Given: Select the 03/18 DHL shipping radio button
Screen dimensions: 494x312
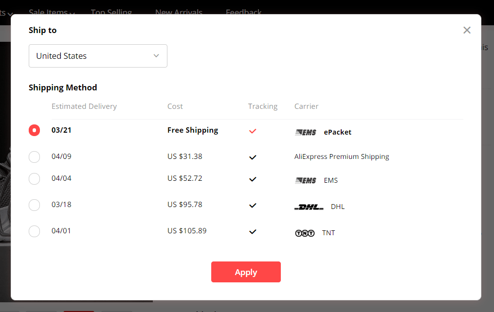Looking at the screenshot, I should 35,205.
